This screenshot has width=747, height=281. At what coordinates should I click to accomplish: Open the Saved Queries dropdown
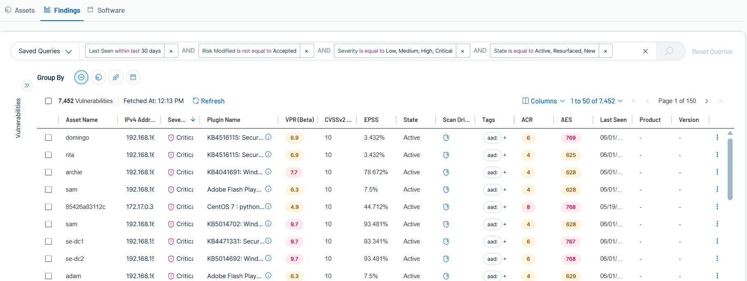pos(45,51)
